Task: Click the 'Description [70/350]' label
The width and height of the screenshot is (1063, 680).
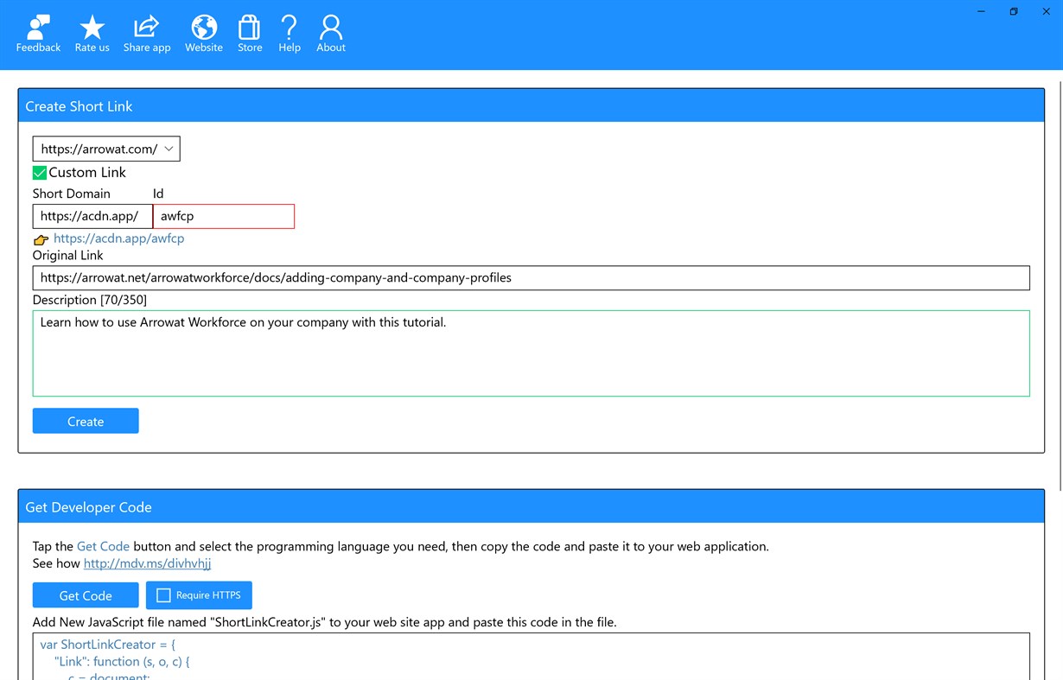Action: tap(90, 300)
